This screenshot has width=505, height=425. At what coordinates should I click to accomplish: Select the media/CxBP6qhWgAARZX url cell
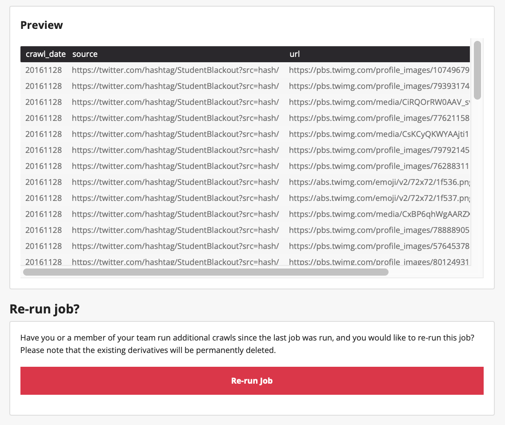pyautogui.click(x=379, y=214)
